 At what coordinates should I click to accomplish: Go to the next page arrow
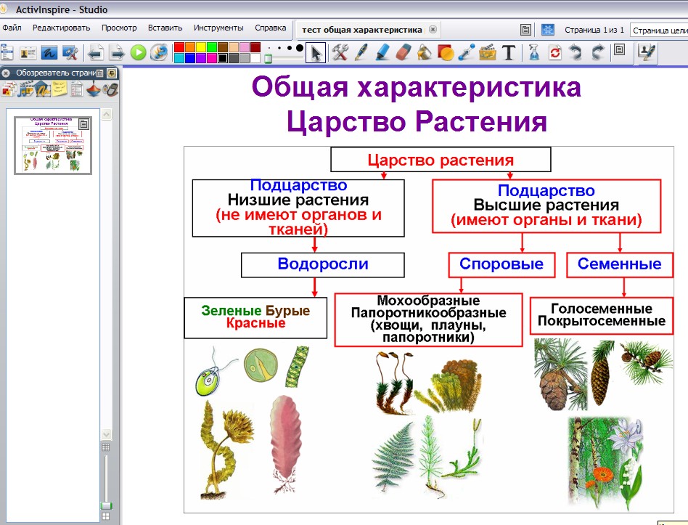tap(117, 53)
